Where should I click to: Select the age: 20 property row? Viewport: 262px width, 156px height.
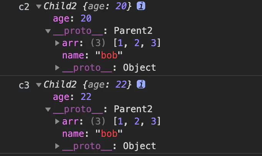click(x=72, y=19)
